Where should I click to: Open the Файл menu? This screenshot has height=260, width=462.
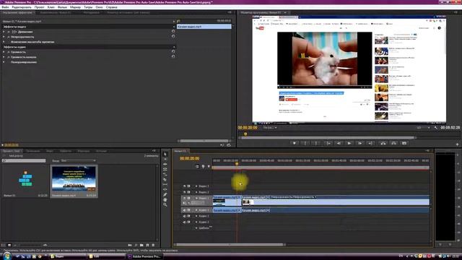click(5, 7)
